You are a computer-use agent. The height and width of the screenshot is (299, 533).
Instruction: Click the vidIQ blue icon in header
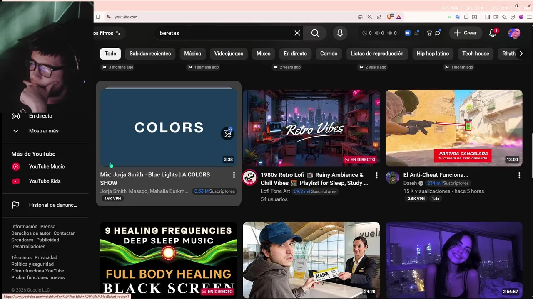pyautogui.click(x=408, y=33)
